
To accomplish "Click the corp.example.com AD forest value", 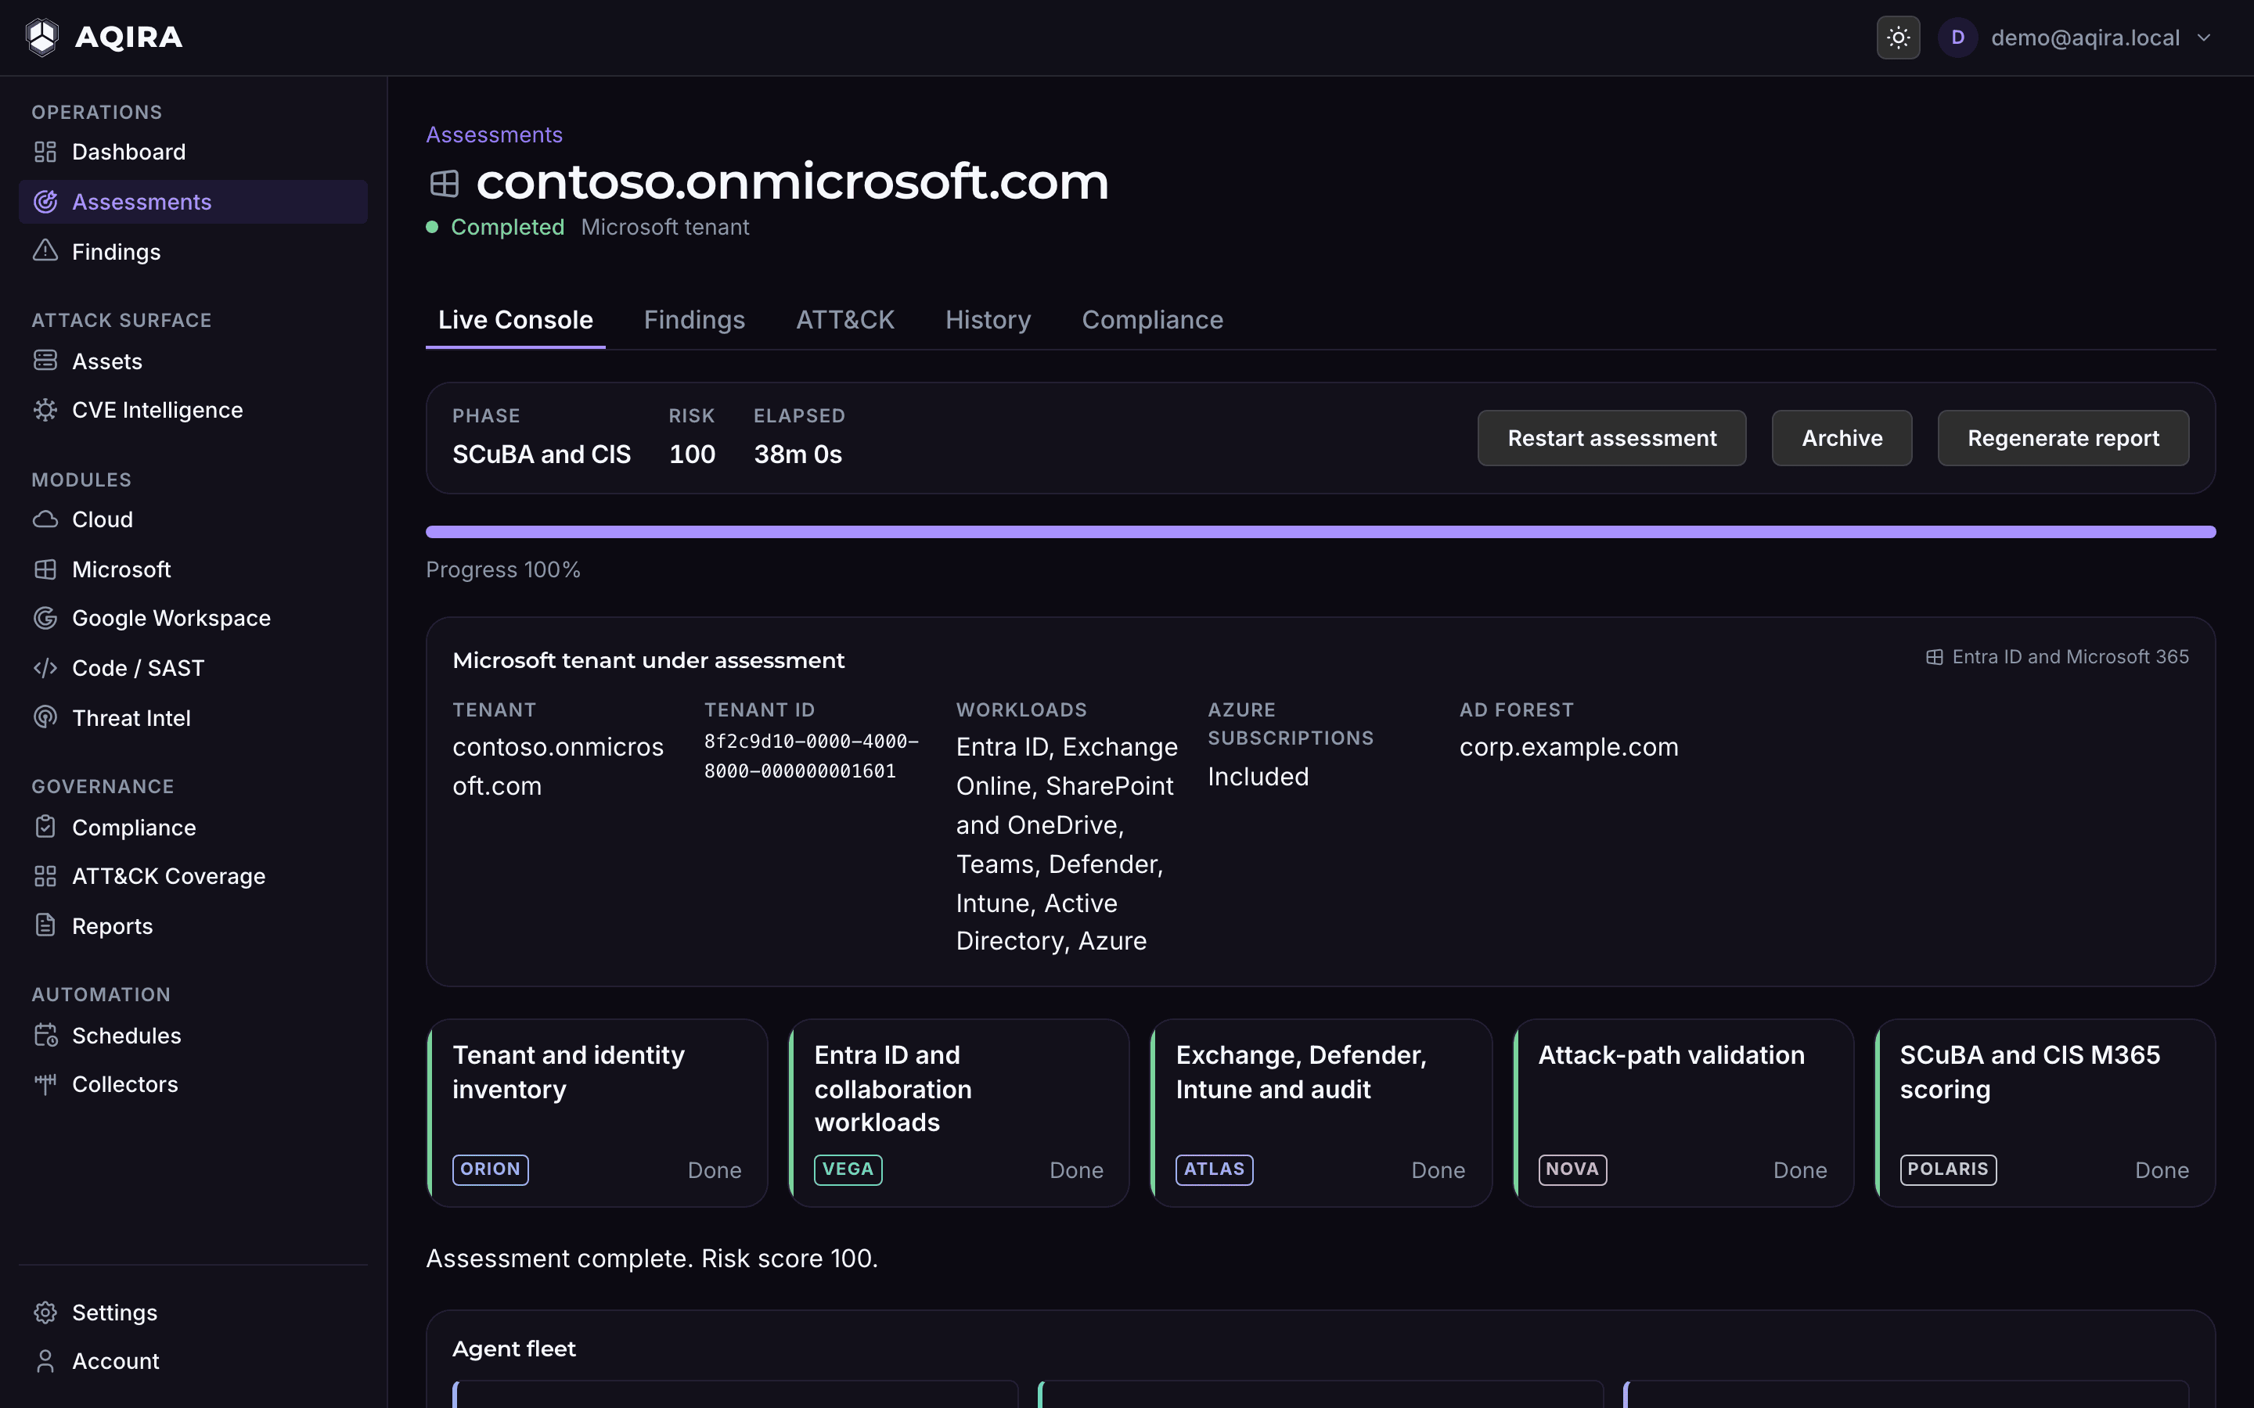I will pos(1568,747).
